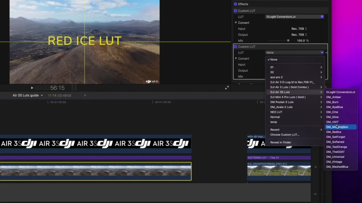Select the SOFTENED LUT - Title 01 clip
362x203 pixels.
point(279,158)
